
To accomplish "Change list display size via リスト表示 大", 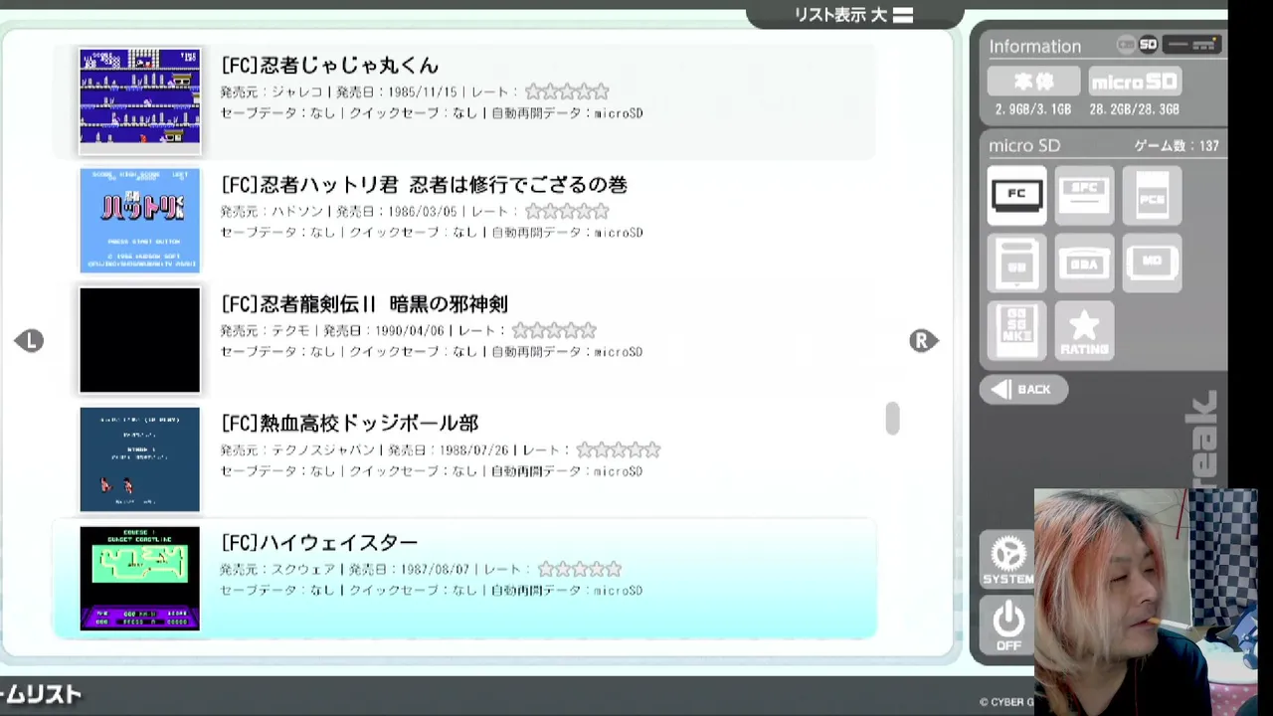I will pos(840,15).
